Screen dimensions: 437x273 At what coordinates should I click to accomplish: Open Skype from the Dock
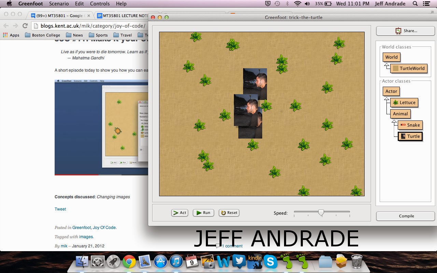coord(270,262)
